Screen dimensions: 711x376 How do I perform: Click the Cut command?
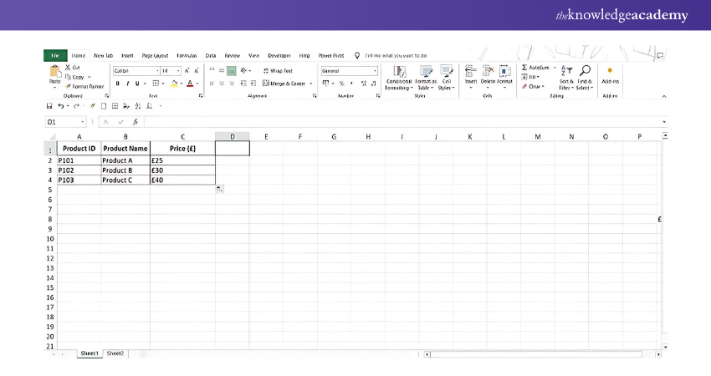click(x=73, y=67)
